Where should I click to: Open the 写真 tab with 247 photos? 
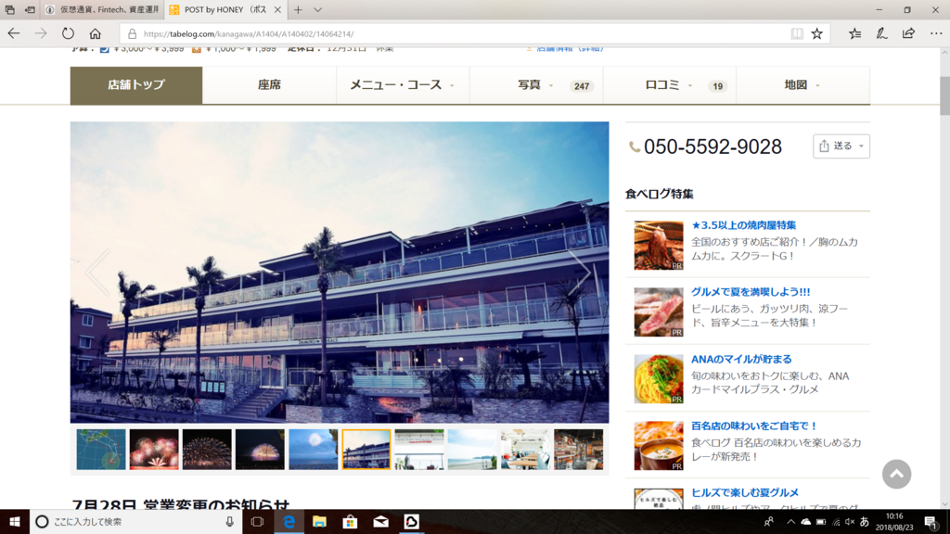536,85
